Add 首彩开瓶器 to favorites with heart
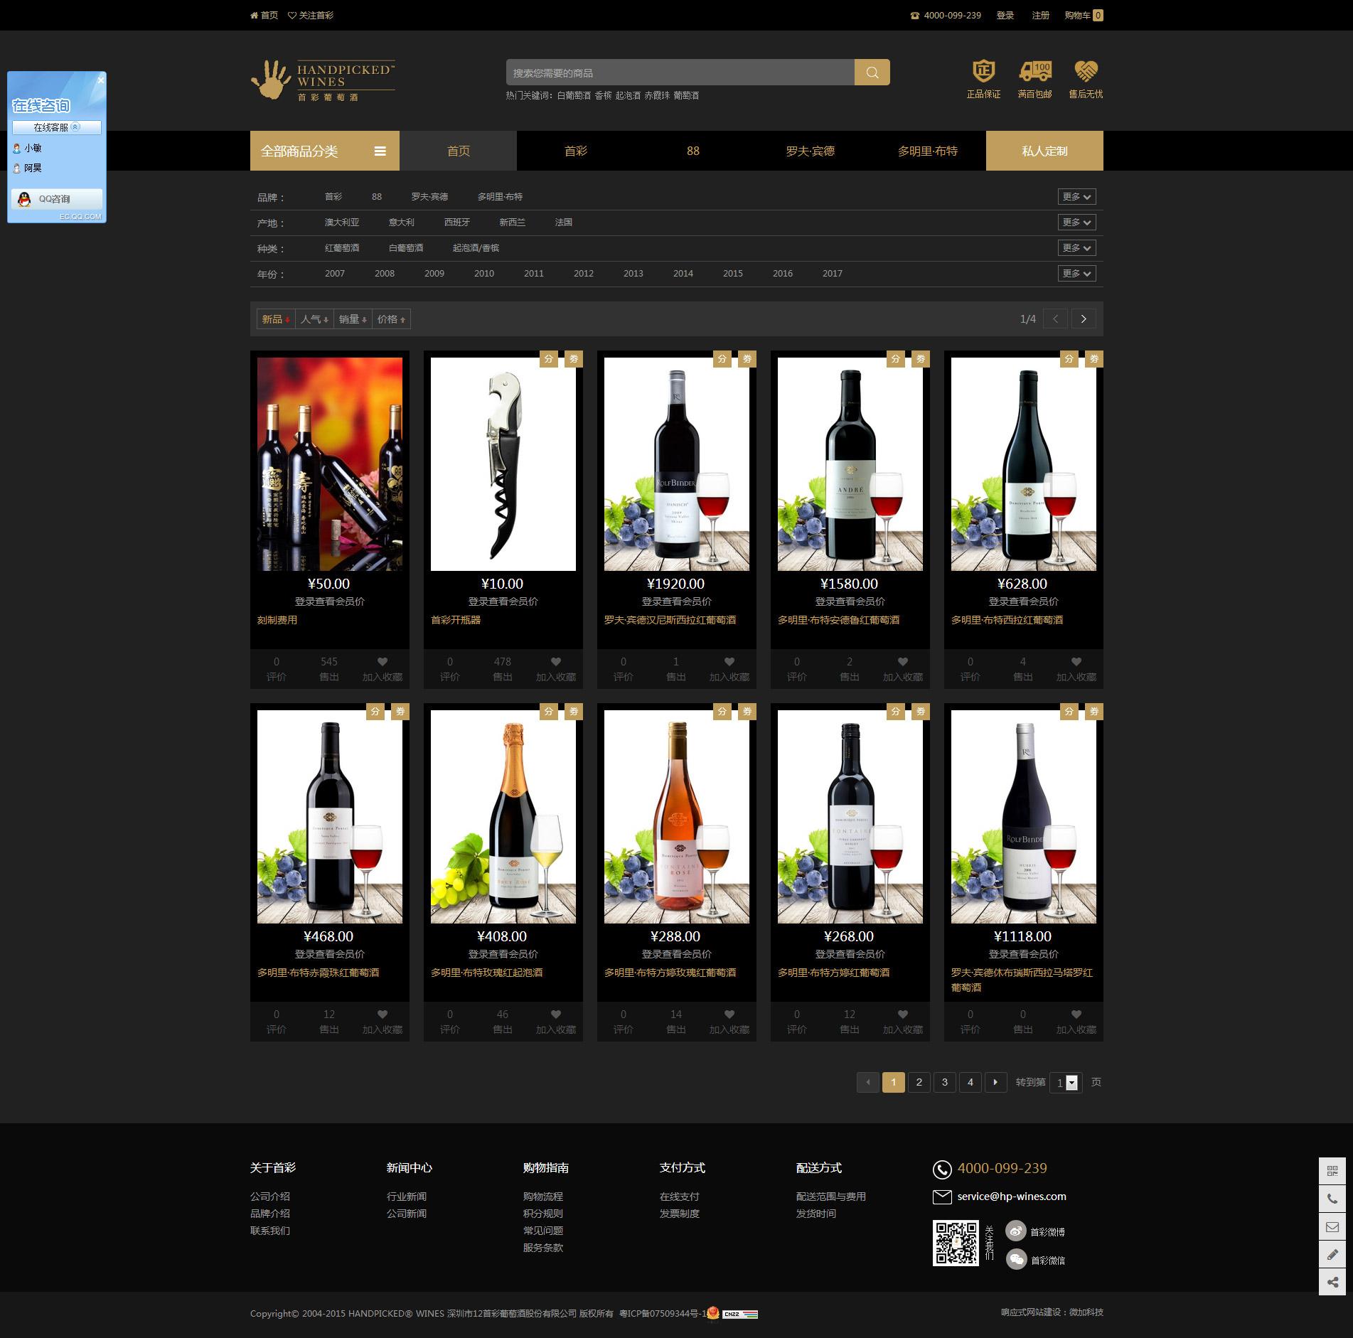The width and height of the screenshot is (1353, 1338). (x=555, y=662)
